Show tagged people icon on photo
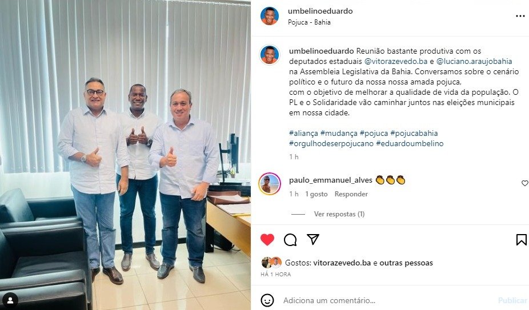The image size is (529, 310). (10, 300)
